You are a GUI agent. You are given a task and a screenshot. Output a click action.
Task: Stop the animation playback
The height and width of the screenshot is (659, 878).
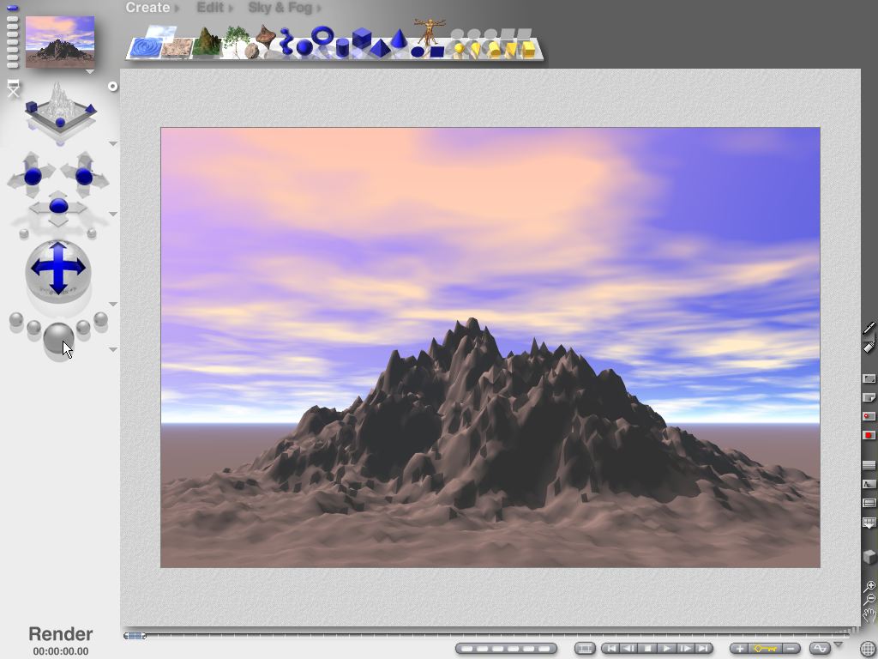[648, 649]
